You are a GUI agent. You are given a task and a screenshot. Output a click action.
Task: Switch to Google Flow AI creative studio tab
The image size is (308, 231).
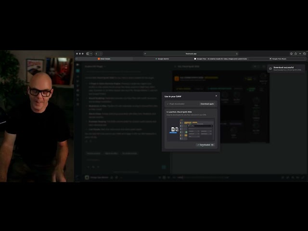[x=220, y=59]
